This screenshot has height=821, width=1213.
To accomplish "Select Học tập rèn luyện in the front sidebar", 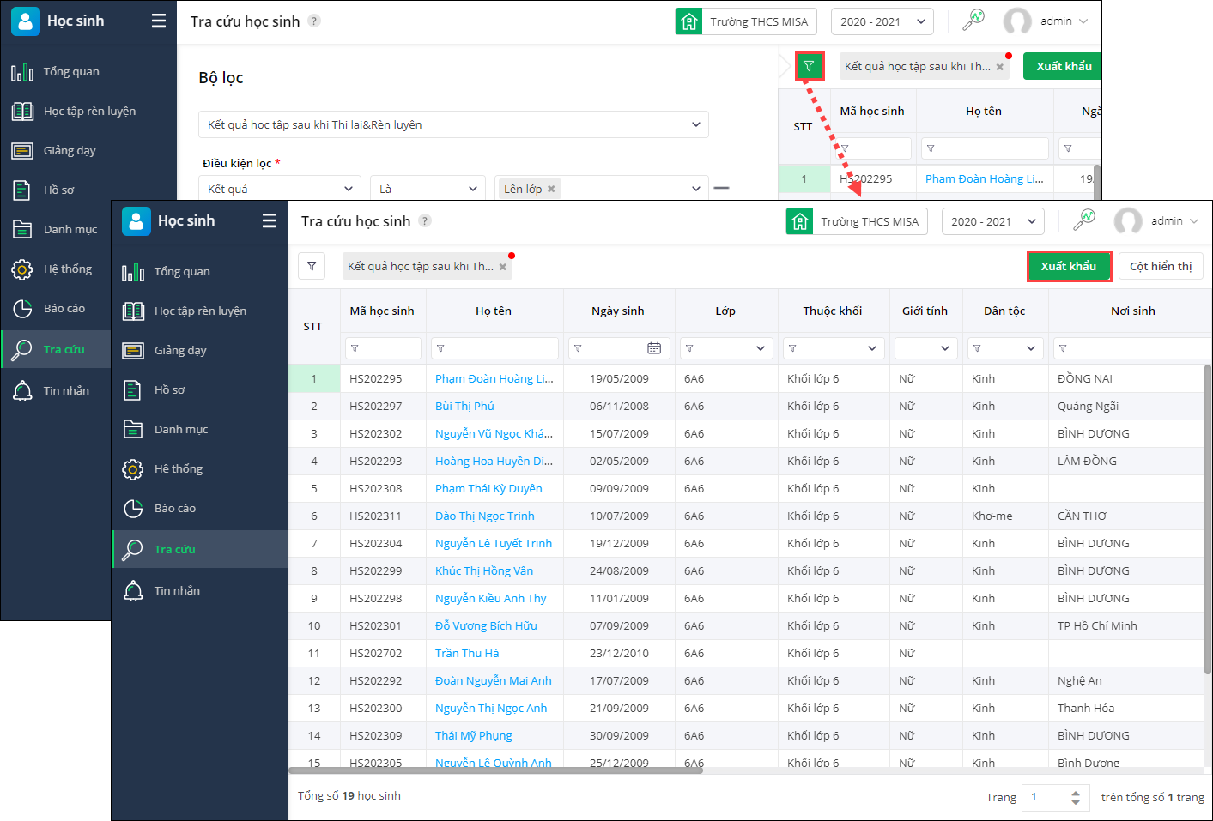I will [200, 311].
